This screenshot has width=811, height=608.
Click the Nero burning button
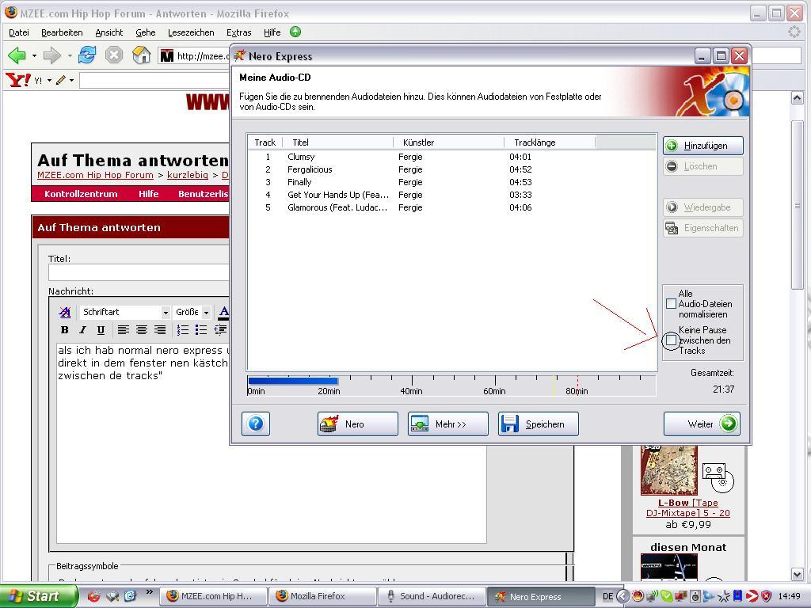[x=357, y=424]
